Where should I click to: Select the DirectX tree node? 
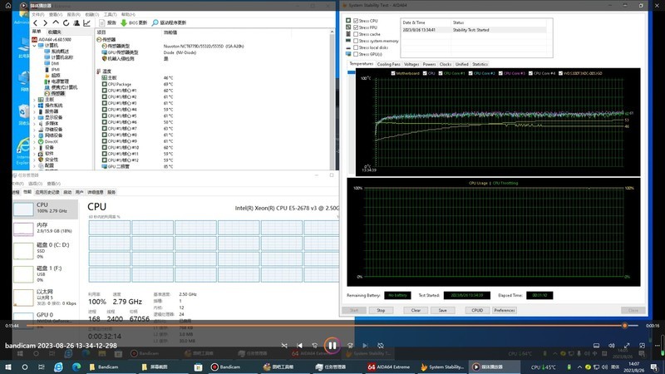50,141
